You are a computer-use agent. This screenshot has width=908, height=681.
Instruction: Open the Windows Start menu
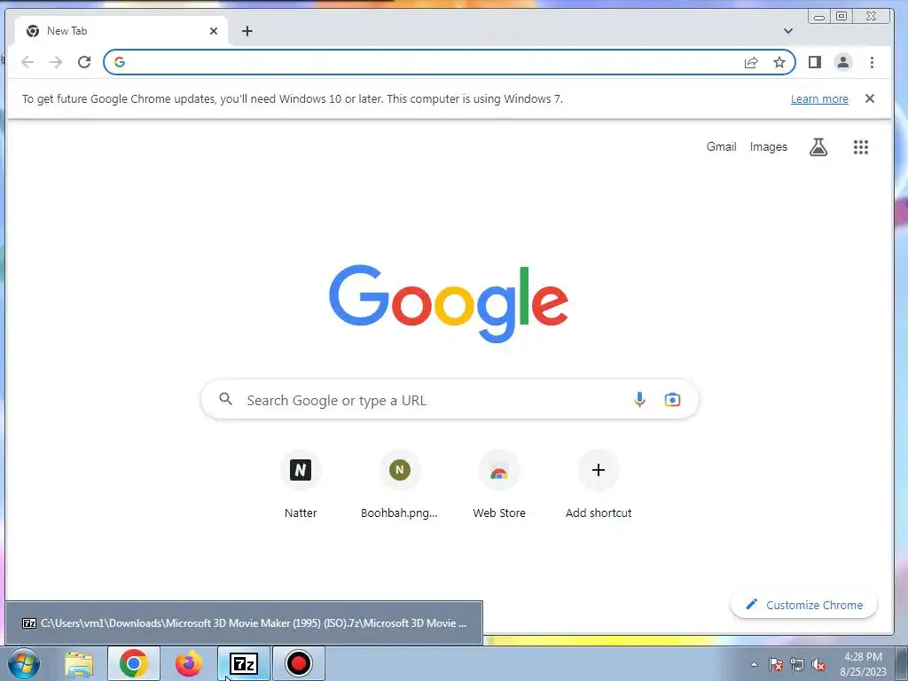[x=24, y=663]
